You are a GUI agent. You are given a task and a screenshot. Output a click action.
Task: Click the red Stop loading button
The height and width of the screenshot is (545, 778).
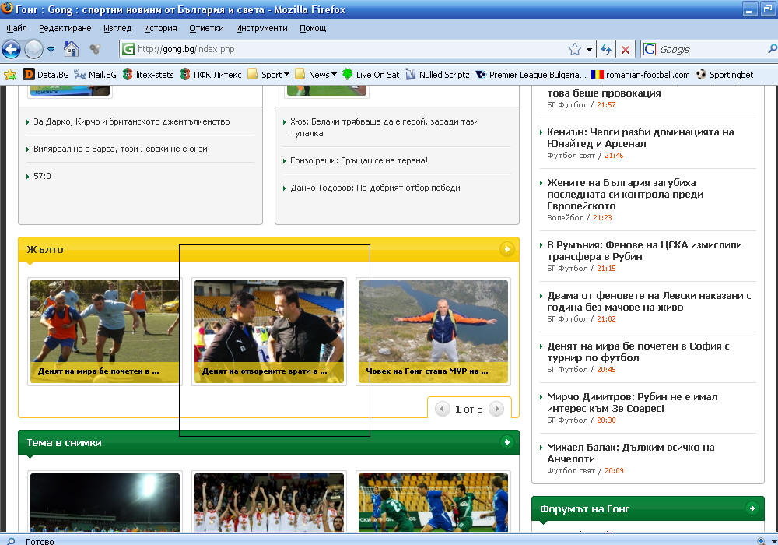[626, 50]
